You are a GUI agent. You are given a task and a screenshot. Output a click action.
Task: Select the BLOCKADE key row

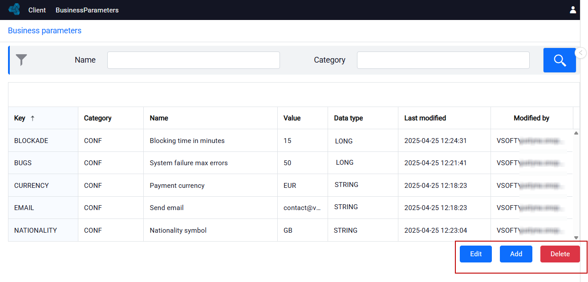pyautogui.click(x=43, y=141)
